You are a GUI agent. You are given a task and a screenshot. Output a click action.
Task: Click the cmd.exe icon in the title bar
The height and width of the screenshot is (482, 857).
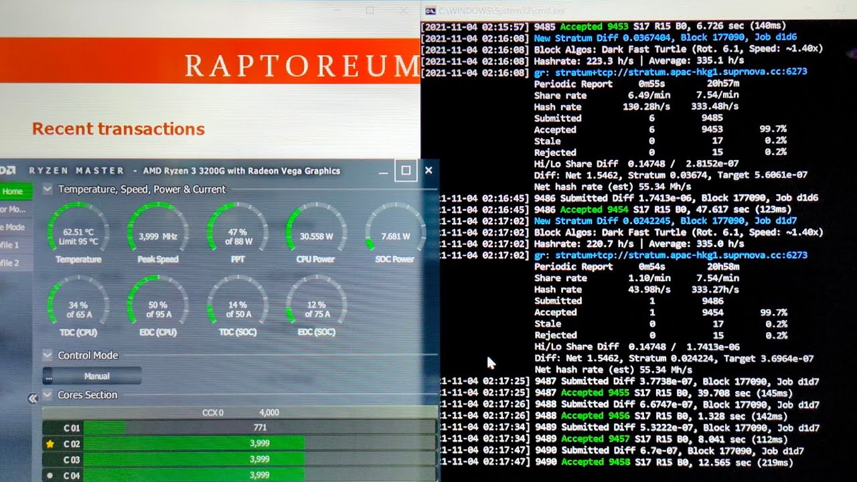coord(431,11)
